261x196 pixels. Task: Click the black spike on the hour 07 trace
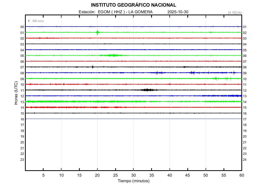point(93,67)
